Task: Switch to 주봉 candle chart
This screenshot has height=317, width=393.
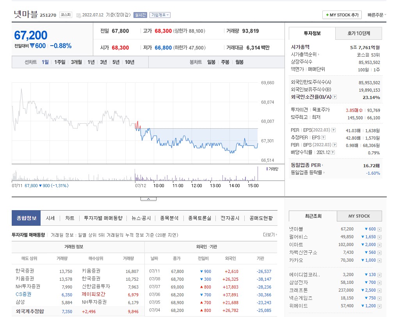Action: coord(225,62)
